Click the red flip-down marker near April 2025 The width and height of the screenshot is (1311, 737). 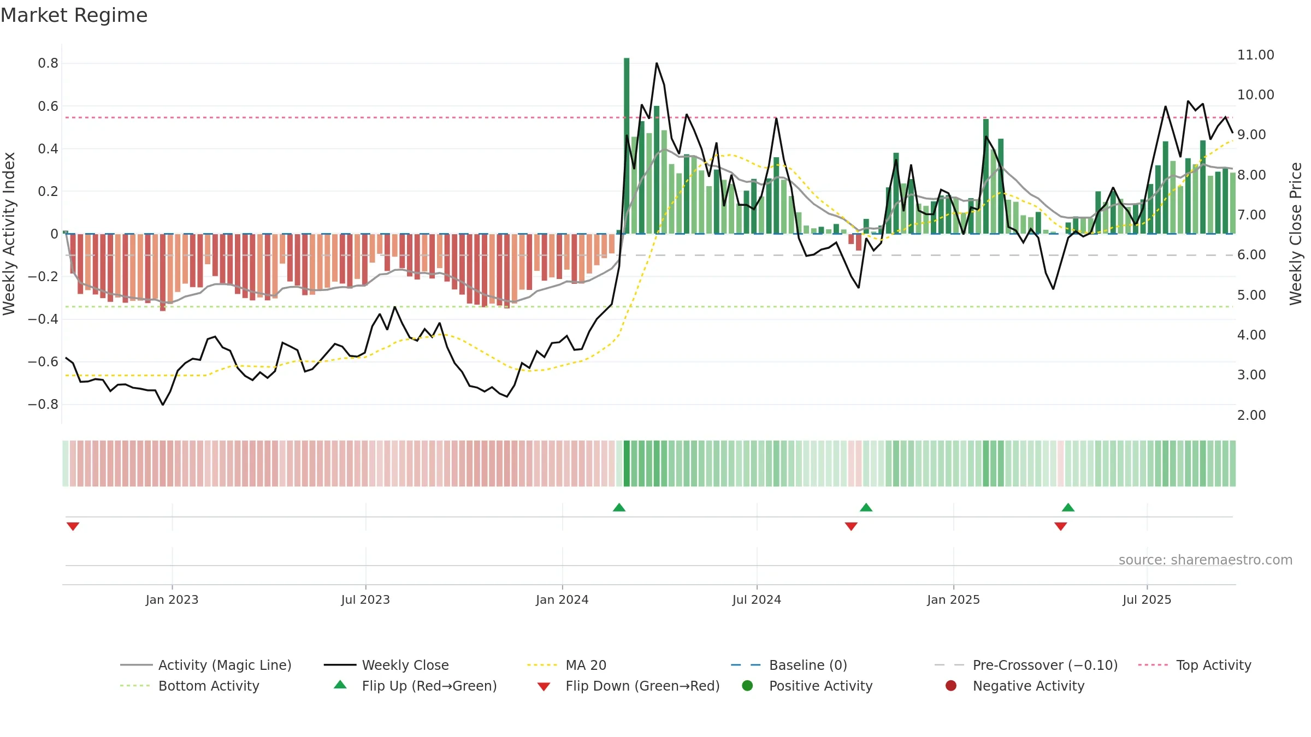click(x=1060, y=526)
